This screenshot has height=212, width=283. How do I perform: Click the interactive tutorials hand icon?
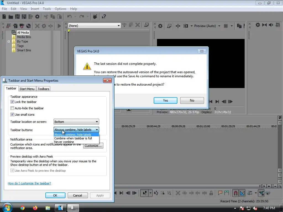tap(95, 17)
